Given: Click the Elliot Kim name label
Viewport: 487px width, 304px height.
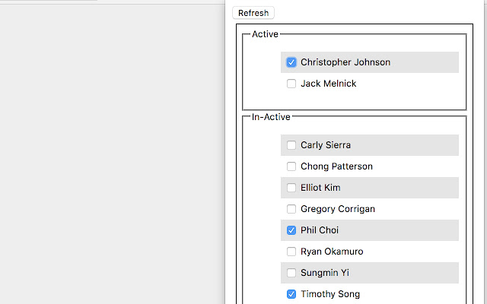Looking at the screenshot, I should coord(320,188).
